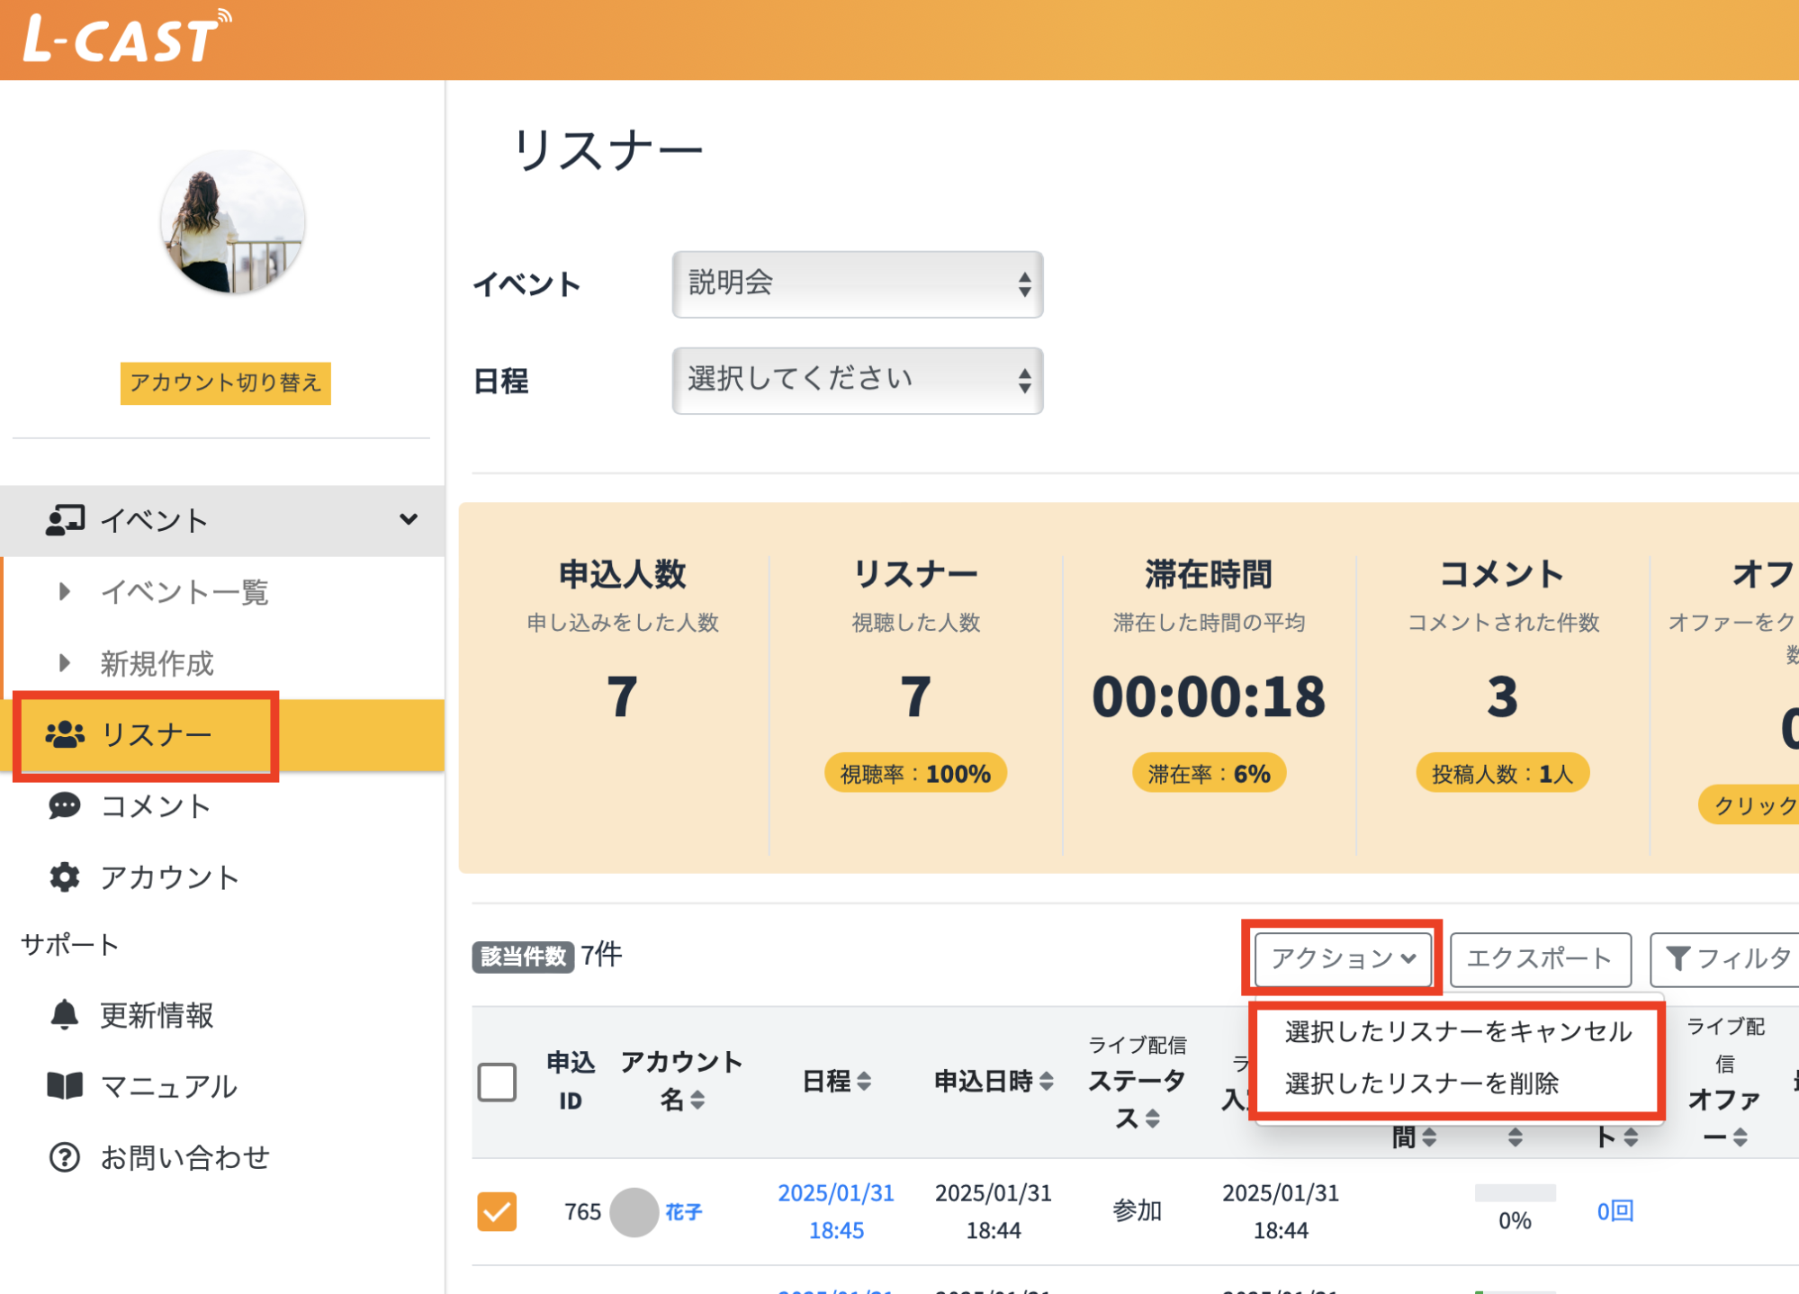
Task: Choose 選択したリスナーを削除 from the menu
Action: pyautogui.click(x=1422, y=1084)
